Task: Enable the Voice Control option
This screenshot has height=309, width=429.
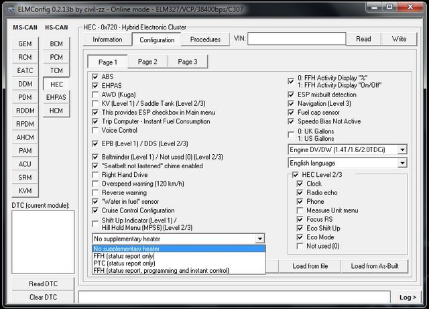Action: 95,131
